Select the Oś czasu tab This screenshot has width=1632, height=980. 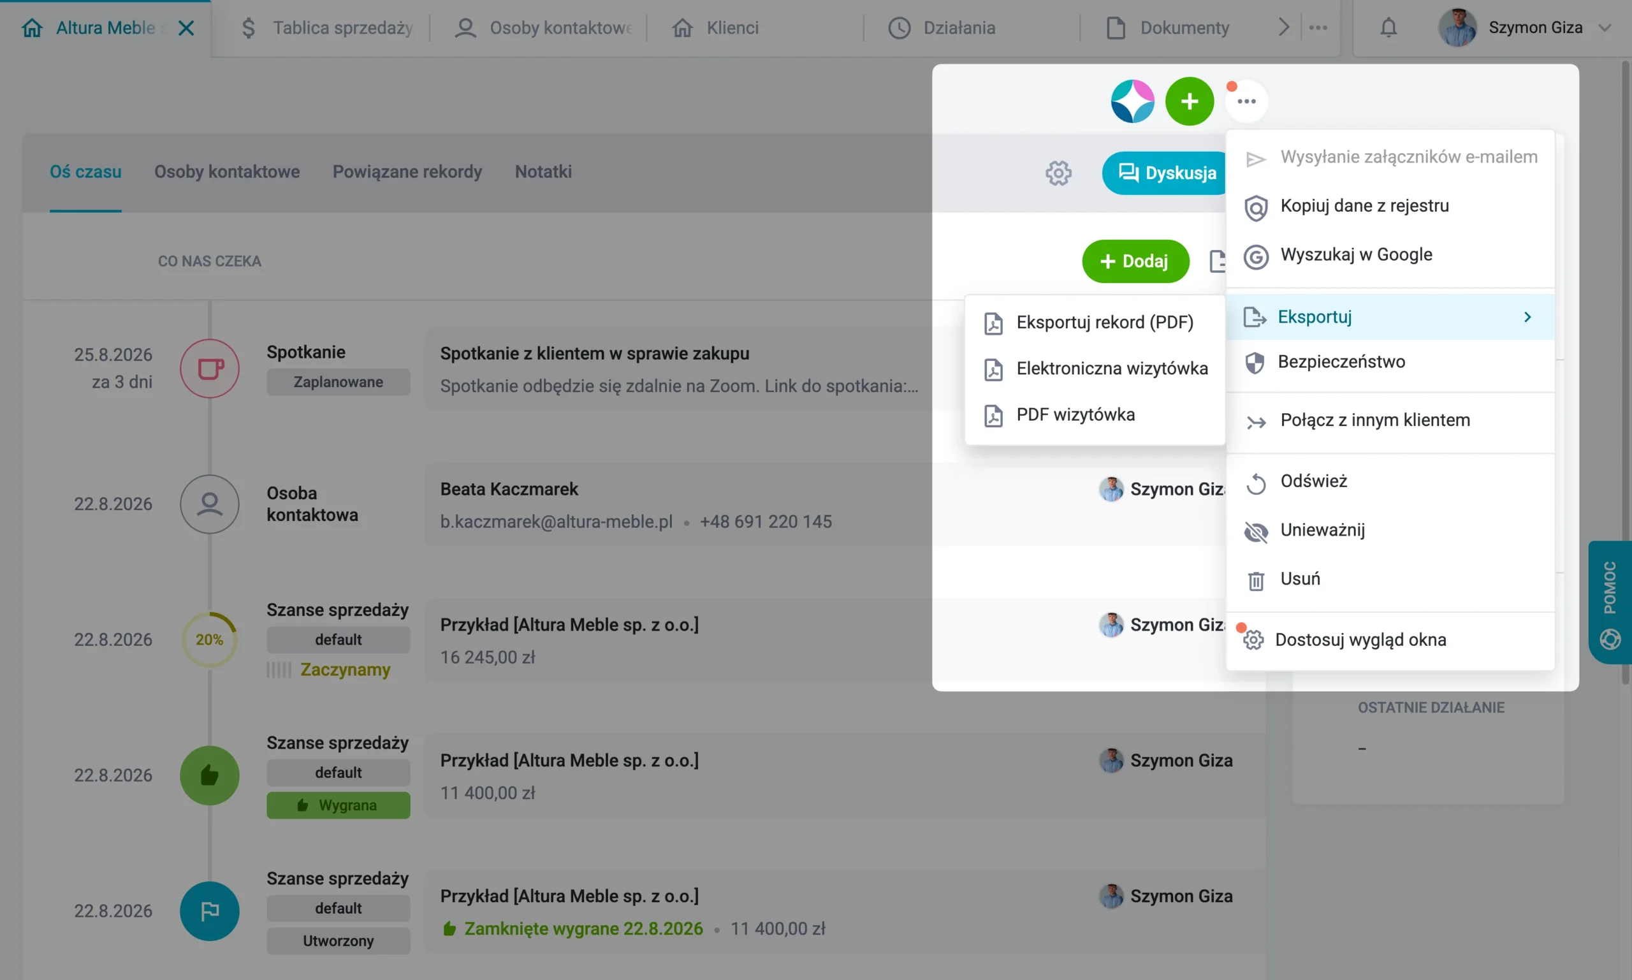coord(85,172)
